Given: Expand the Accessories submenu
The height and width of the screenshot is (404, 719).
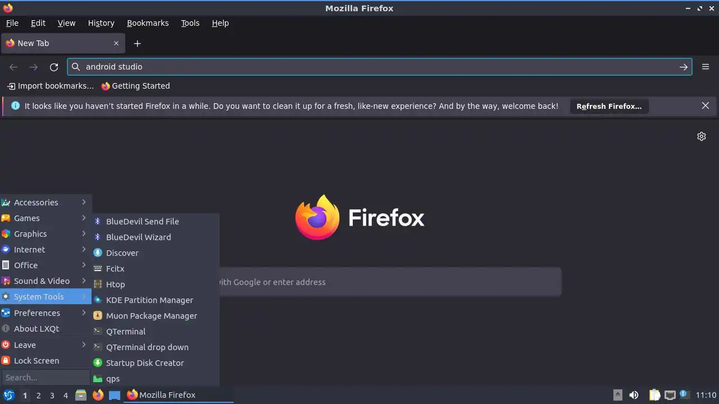Looking at the screenshot, I should [x=45, y=203].
